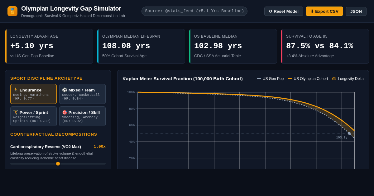Click the Longevity Delta legend swatch
The image size is (374, 196).
(334, 79)
